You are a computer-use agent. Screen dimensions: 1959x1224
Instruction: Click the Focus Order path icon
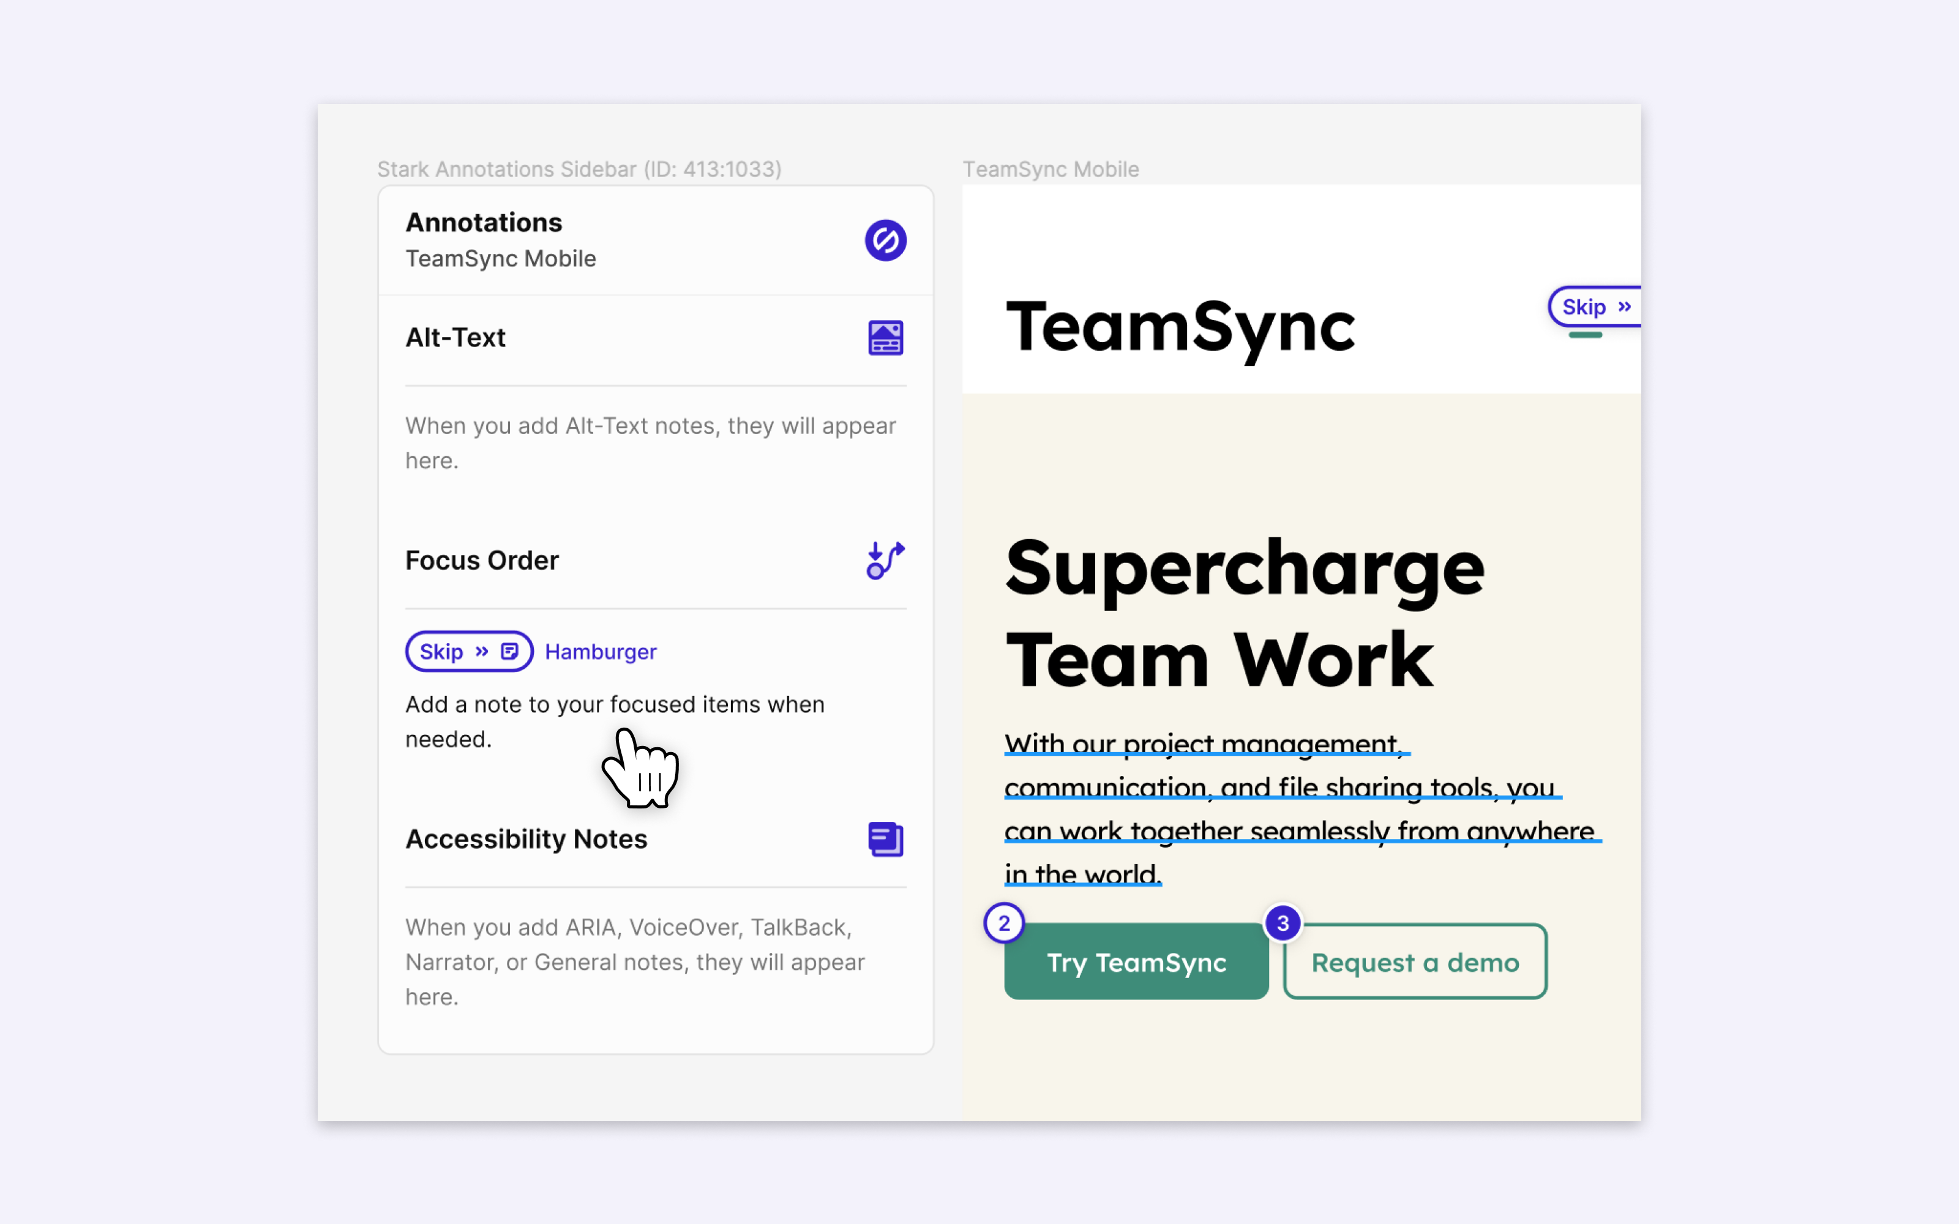pyautogui.click(x=885, y=560)
